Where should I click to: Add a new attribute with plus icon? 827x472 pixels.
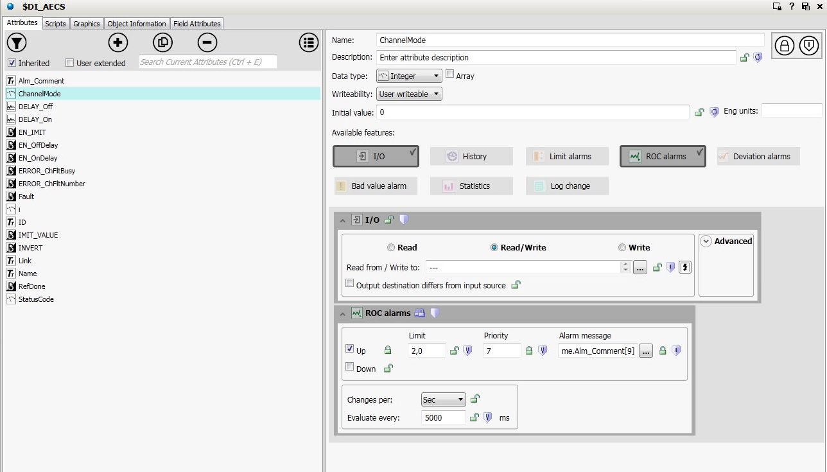tap(118, 43)
